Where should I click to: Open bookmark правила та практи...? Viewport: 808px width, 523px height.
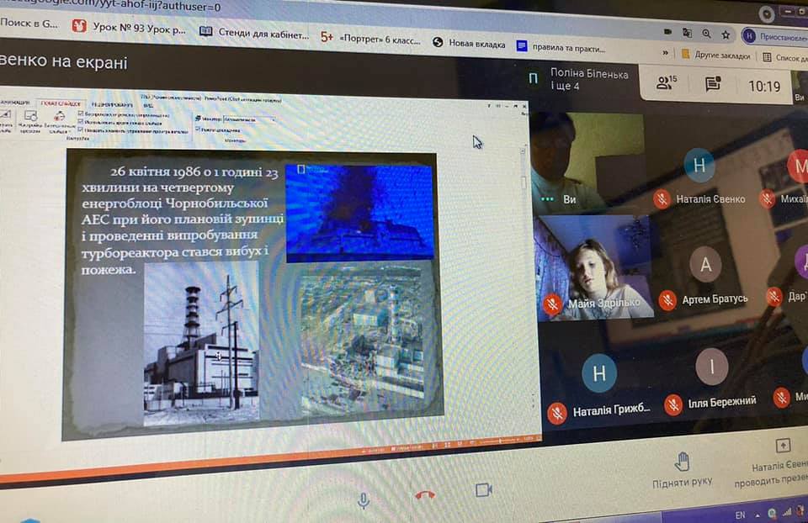(561, 47)
